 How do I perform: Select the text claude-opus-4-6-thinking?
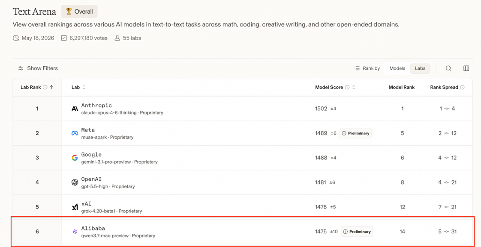point(109,113)
